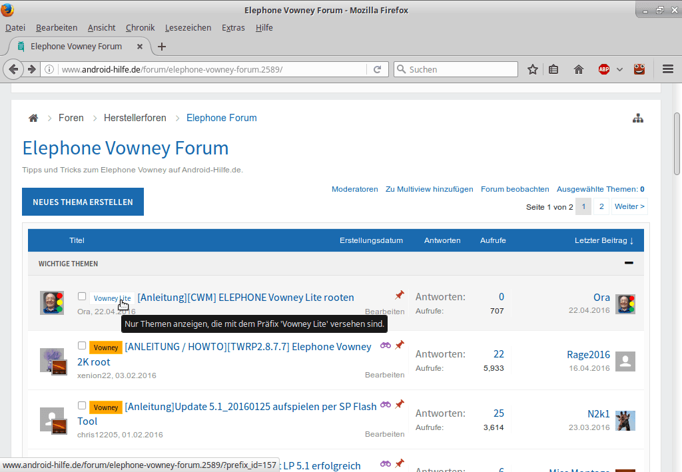Open Herstellerforen breadcrumb link

tap(135, 118)
